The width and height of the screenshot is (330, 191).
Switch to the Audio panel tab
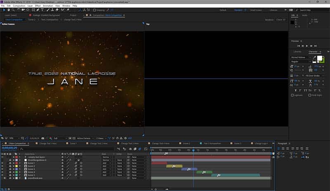click(x=304, y=15)
